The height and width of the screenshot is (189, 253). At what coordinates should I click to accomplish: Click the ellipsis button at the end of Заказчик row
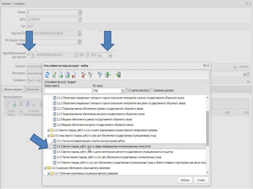[235, 66]
